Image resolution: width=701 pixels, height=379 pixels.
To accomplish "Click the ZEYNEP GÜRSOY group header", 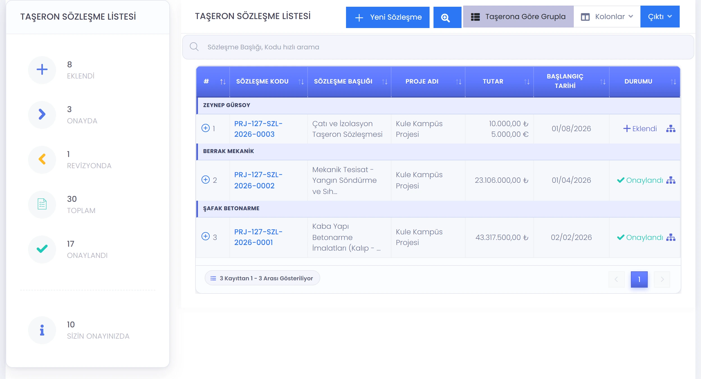I will tap(438, 105).
